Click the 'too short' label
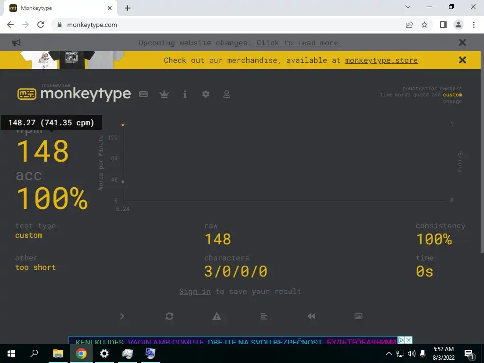 35,268
